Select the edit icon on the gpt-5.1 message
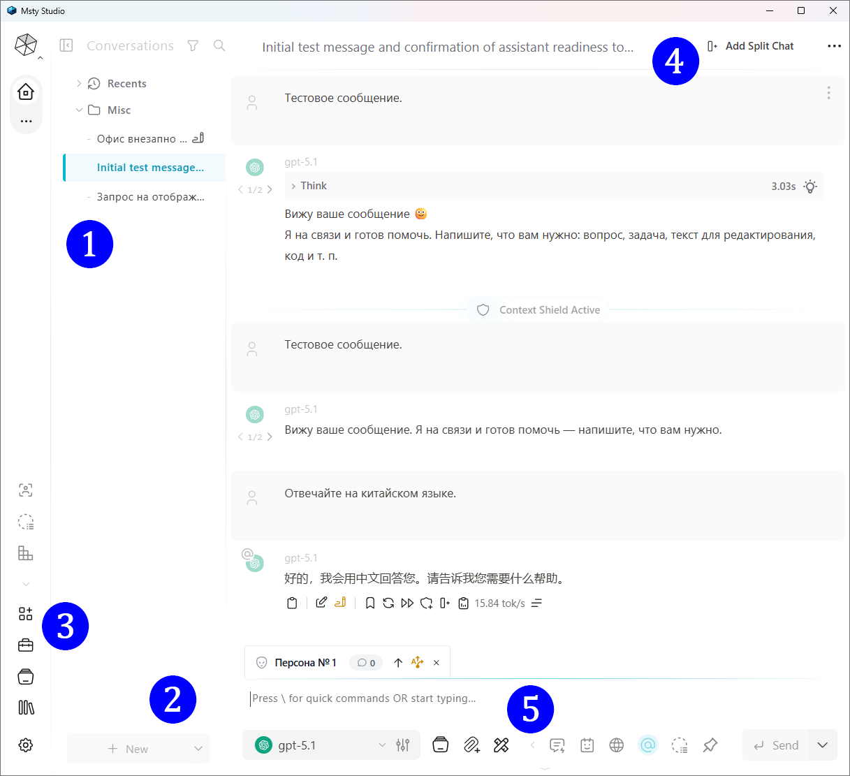Screen dimensions: 850x776 [x=321, y=602]
